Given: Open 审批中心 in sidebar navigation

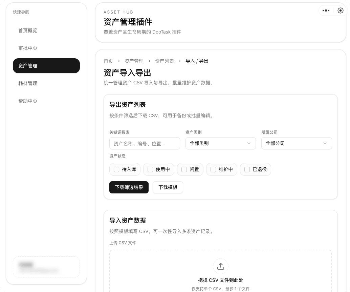Looking at the screenshot, I should (x=46, y=48).
